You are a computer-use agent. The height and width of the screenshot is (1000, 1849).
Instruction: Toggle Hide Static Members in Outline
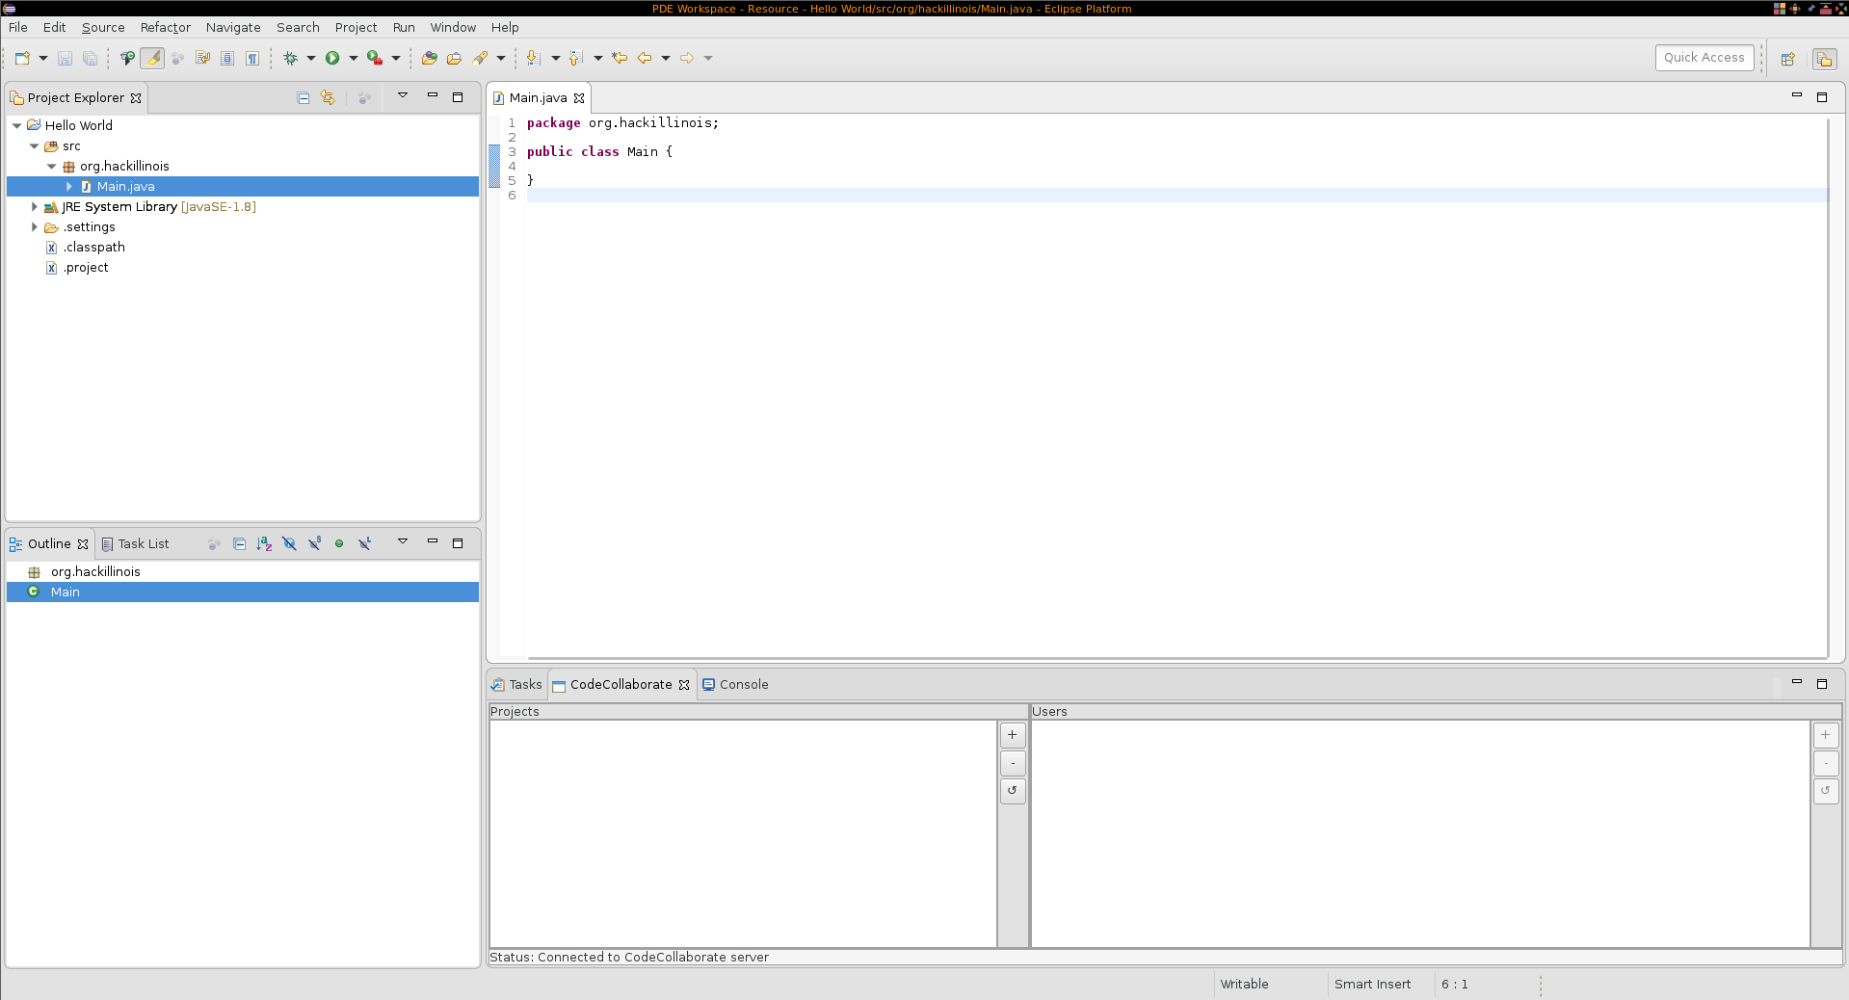click(314, 543)
